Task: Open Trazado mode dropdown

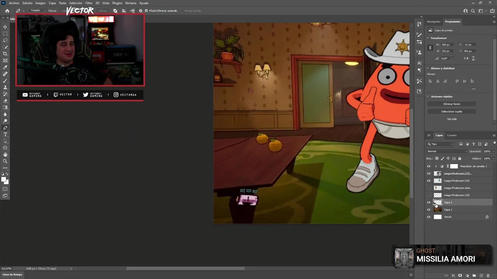Action: (x=38, y=10)
